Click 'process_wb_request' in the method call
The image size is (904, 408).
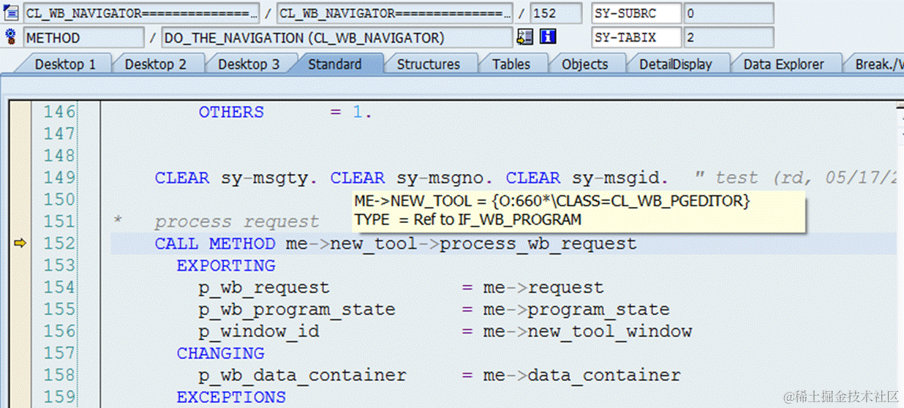[538, 243]
